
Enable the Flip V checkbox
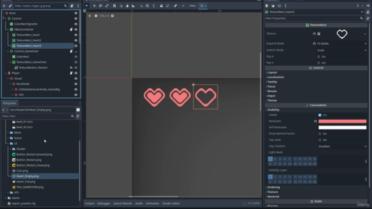[319, 63]
